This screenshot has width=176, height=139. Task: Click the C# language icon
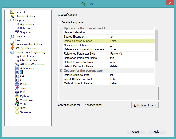pyautogui.click(x=17, y=76)
